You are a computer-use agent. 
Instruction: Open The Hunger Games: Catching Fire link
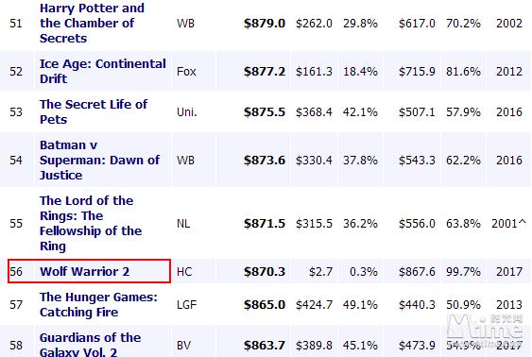(98, 304)
